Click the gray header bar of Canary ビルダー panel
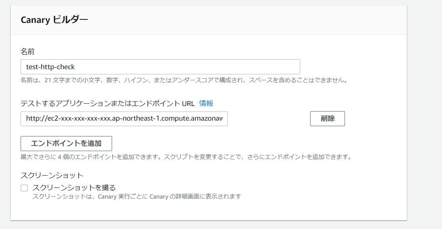Screen dimensions: 442x229 [238, 20]
